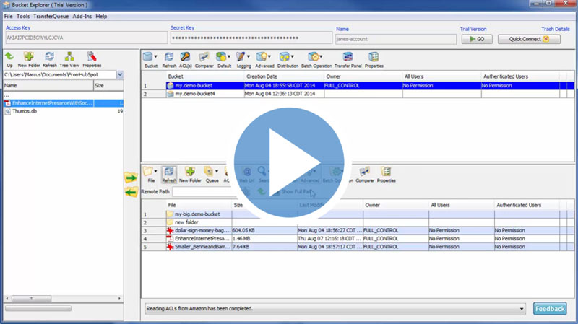The width and height of the screenshot is (578, 324).
Task: Expand the local path dropdown
Action: point(120,74)
